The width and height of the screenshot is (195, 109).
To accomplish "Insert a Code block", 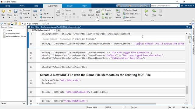I will point(83,12).
